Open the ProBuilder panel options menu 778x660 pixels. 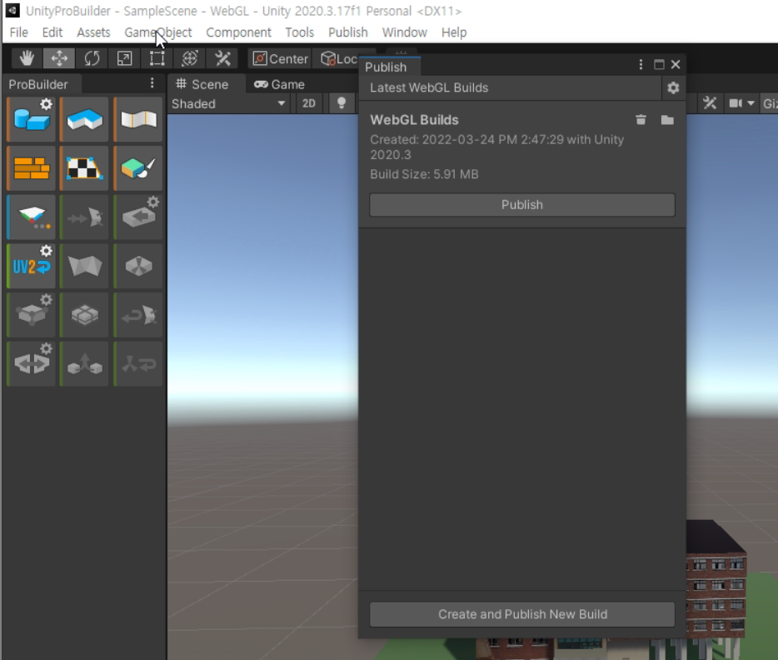tap(152, 82)
